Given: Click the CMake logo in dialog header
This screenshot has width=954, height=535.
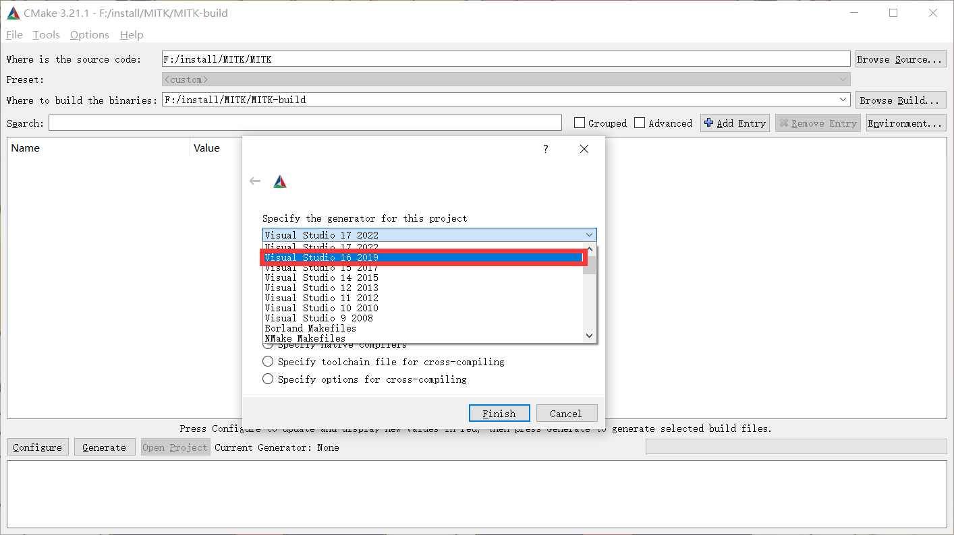Looking at the screenshot, I should click(280, 181).
